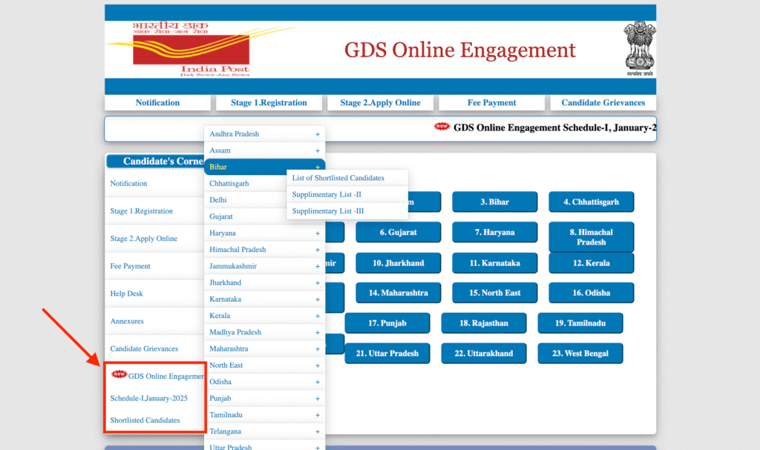Image resolution: width=760 pixels, height=450 pixels.
Task: Expand Tamilnadu plus sign
Action: click(318, 415)
